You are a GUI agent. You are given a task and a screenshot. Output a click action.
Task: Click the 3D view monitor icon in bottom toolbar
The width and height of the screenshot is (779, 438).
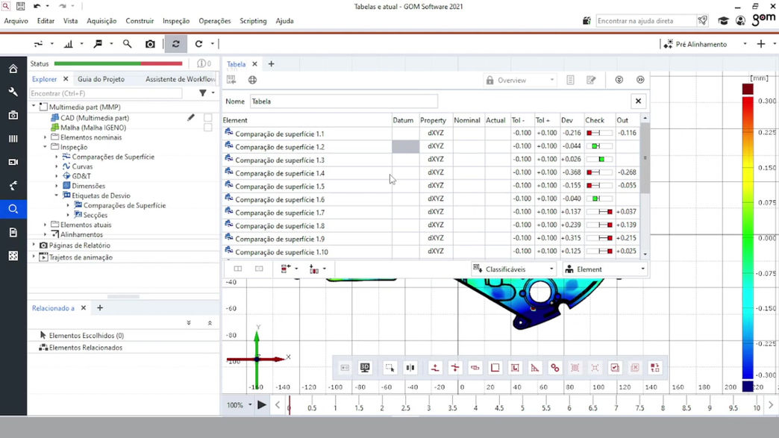365,367
